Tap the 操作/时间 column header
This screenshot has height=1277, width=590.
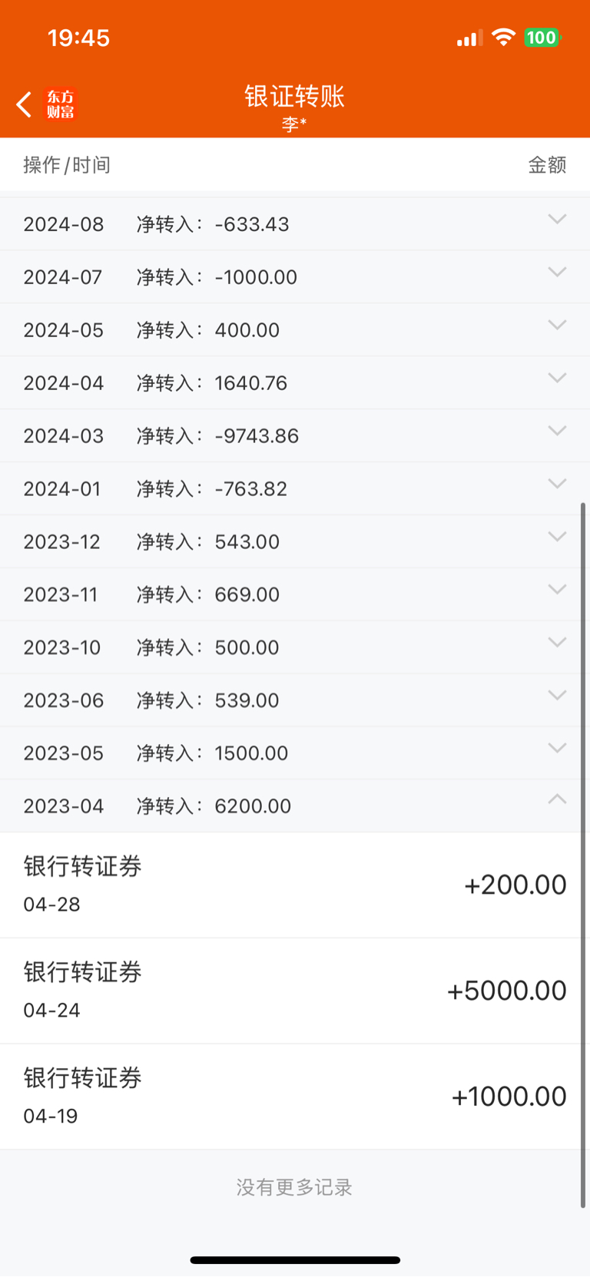[67, 165]
